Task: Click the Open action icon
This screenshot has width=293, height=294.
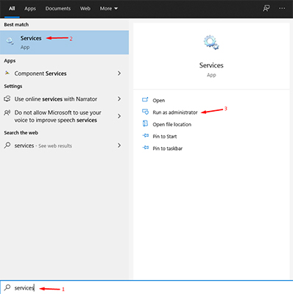Action: tap(145, 99)
